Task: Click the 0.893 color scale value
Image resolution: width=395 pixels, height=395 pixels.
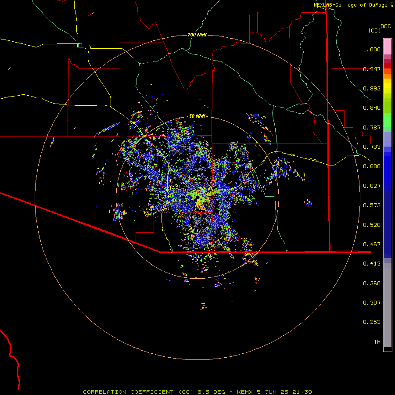Action: click(x=372, y=88)
